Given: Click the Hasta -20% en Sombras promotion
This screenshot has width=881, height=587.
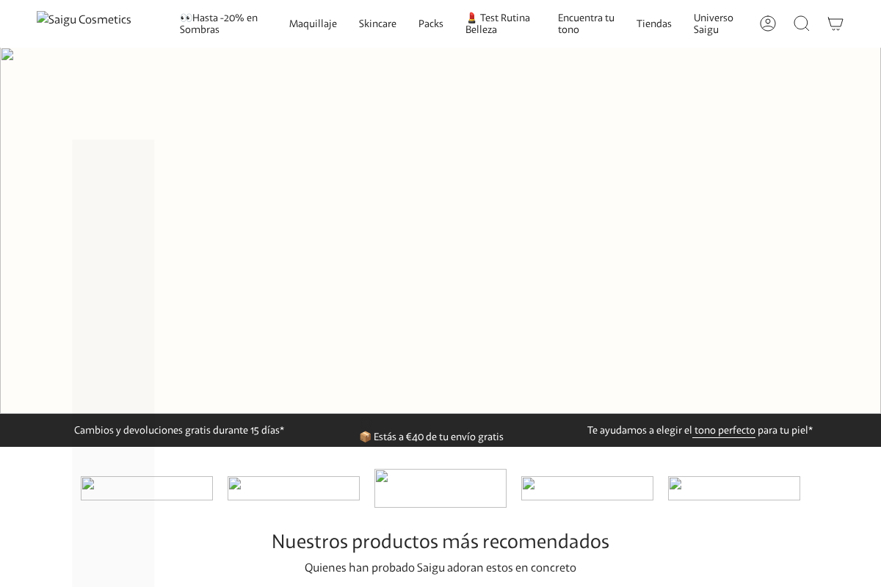Looking at the screenshot, I should 220,23.
